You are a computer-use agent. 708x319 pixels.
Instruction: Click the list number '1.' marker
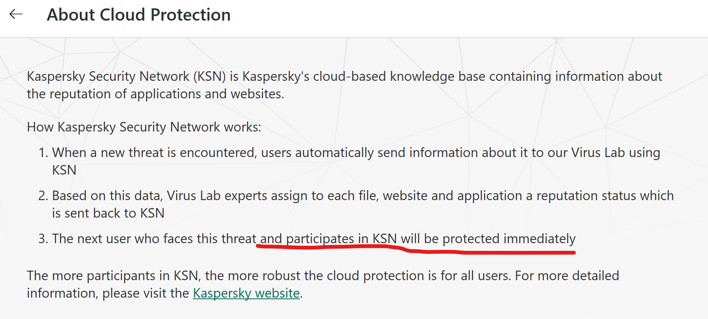pyautogui.click(x=44, y=153)
